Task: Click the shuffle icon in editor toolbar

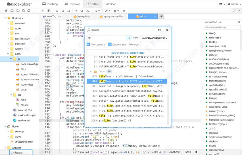Action: click(x=88, y=11)
